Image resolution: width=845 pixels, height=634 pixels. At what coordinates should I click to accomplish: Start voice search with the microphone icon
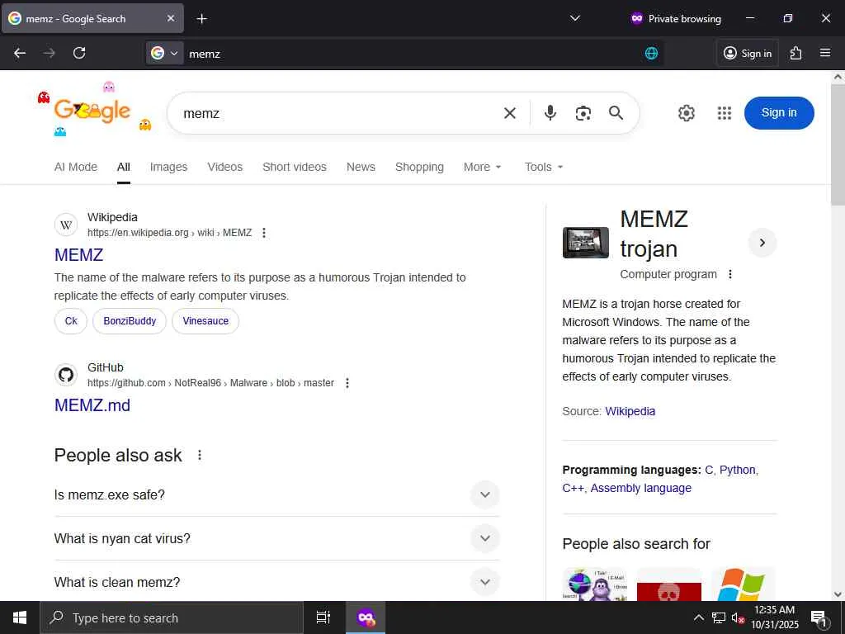tap(550, 113)
